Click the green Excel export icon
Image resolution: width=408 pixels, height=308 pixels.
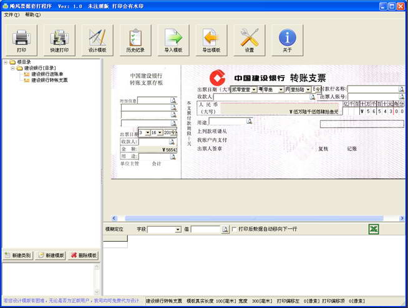tap(374, 229)
